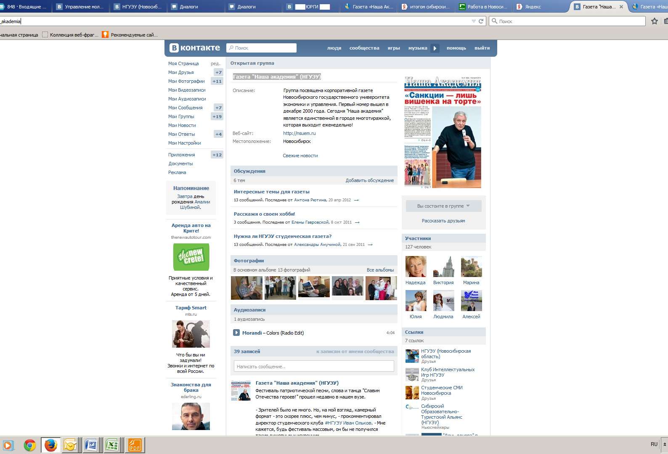The height and width of the screenshot is (454, 668).
Task: Visit the http://nsuem.ru website link
Action: click(300, 133)
